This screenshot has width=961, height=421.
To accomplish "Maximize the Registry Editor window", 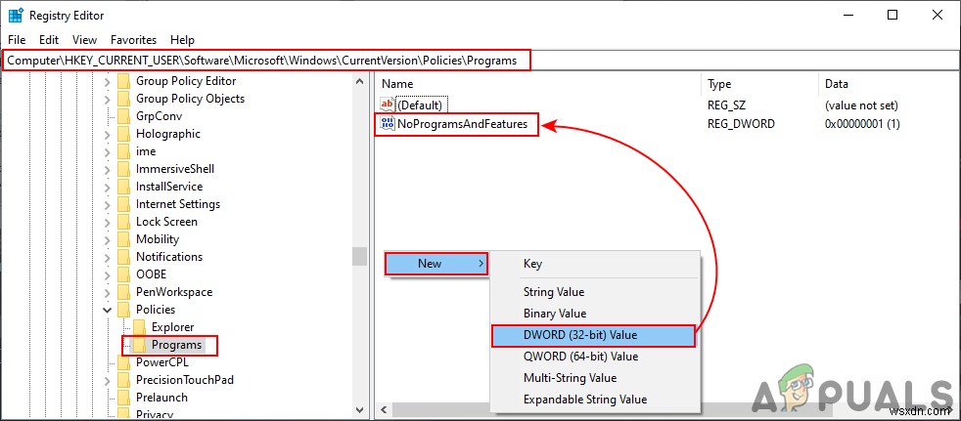I will click(x=892, y=16).
